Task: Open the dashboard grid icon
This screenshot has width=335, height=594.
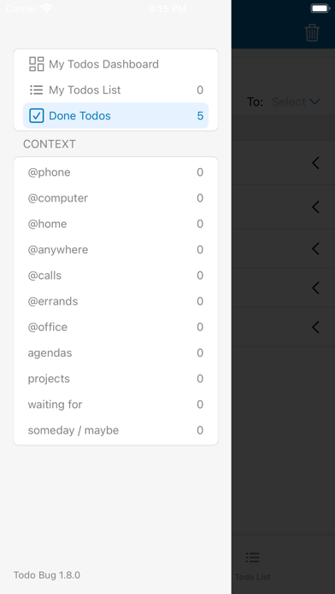Action: point(37,64)
